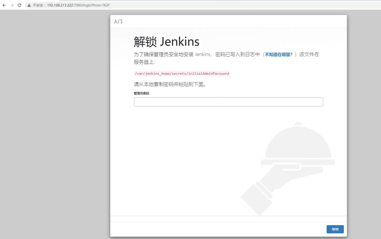The height and width of the screenshot is (239, 381).
Task: Click the browser forward arrow
Action: pyautogui.click(x=12, y=5)
